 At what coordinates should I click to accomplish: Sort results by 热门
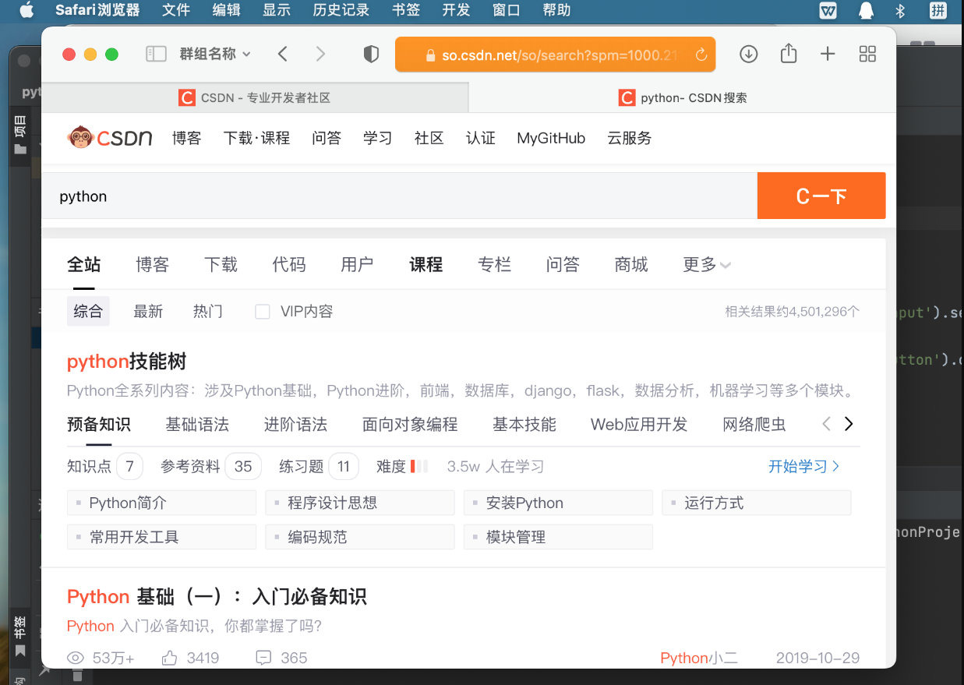[x=208, y=312]
